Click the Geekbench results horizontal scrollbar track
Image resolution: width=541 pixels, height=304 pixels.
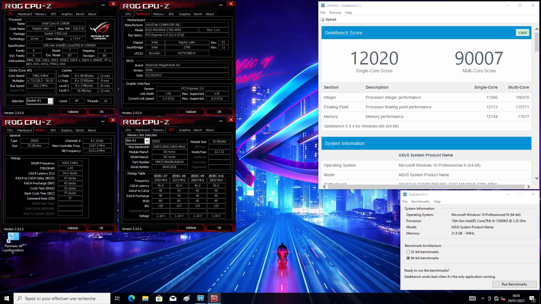pos(426,187)
